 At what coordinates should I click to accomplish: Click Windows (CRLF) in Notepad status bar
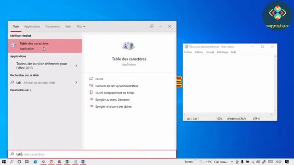(236, 119)
